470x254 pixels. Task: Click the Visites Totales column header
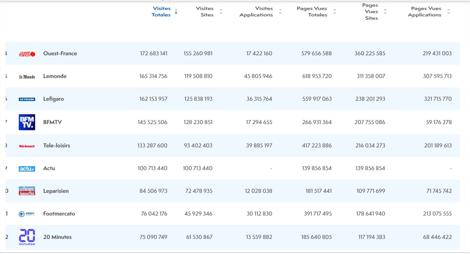[161, 12]
